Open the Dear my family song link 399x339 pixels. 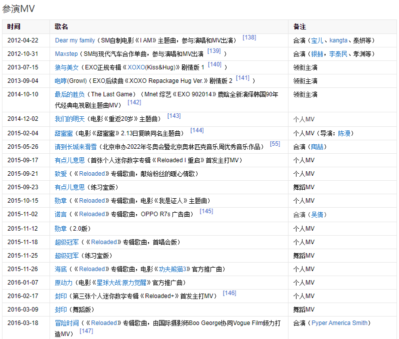[x=74, y=40]
